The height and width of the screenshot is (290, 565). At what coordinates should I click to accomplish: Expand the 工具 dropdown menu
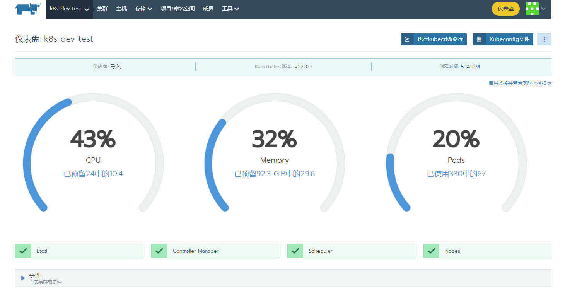point(230,9)
